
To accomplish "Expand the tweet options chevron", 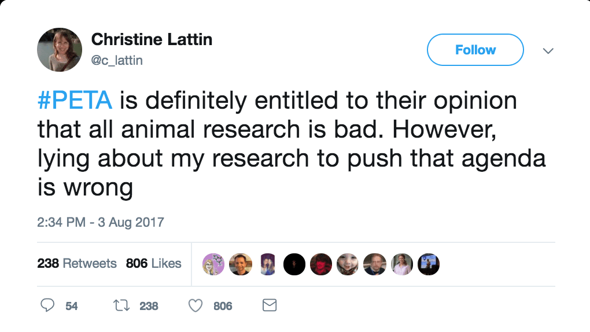I will pos(548,51).
